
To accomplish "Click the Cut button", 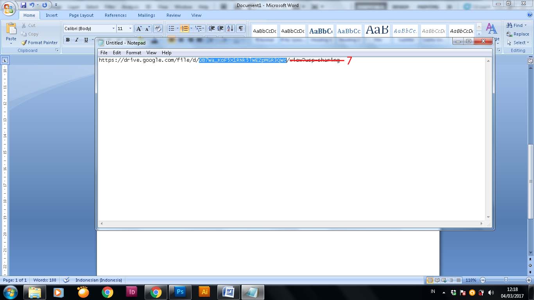I will coord(28,25).
